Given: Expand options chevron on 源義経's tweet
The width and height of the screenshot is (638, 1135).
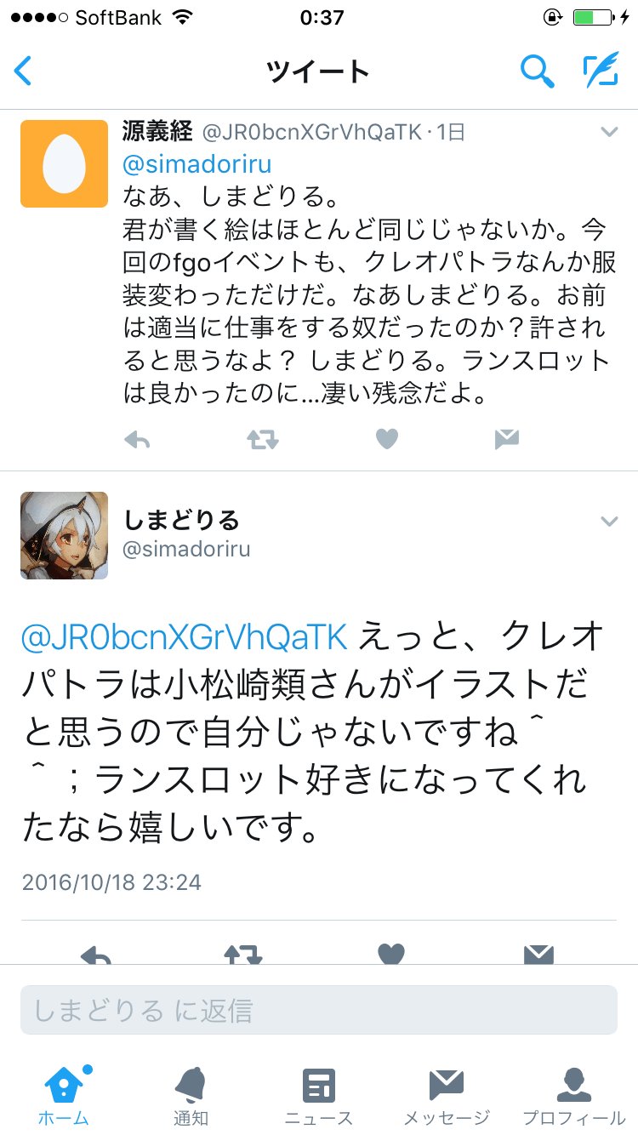Looking at the screenshot, I should tap(609, 132).
